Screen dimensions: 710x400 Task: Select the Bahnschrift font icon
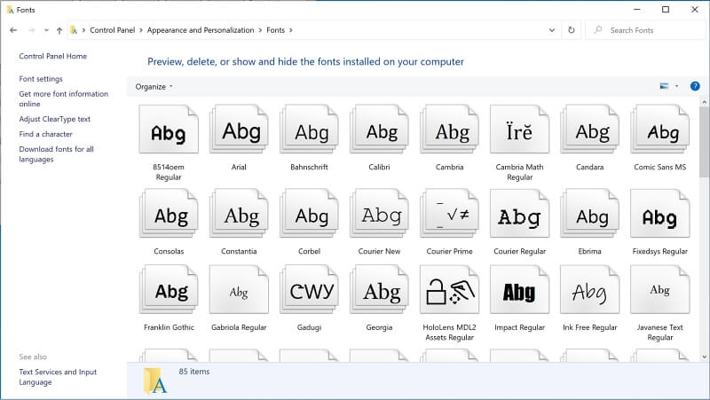pyautogui.click(x=309, y=129)
